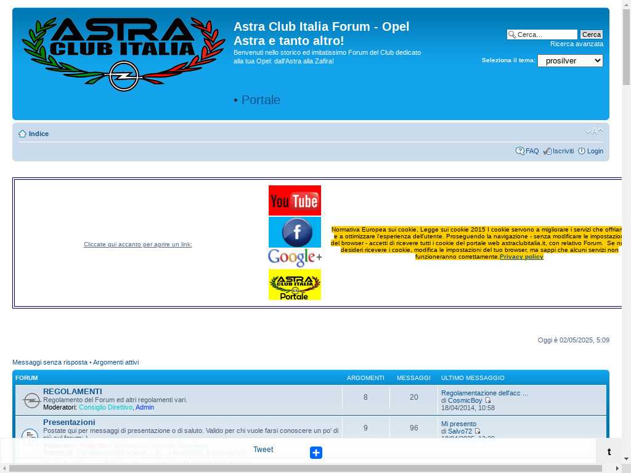The height and width of the screenshot is (473, 631).
Task: Open the Presentazioni forum title
Action: pos(69,422)
